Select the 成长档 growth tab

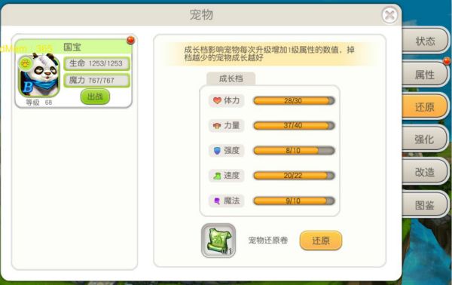coord(231,78)
